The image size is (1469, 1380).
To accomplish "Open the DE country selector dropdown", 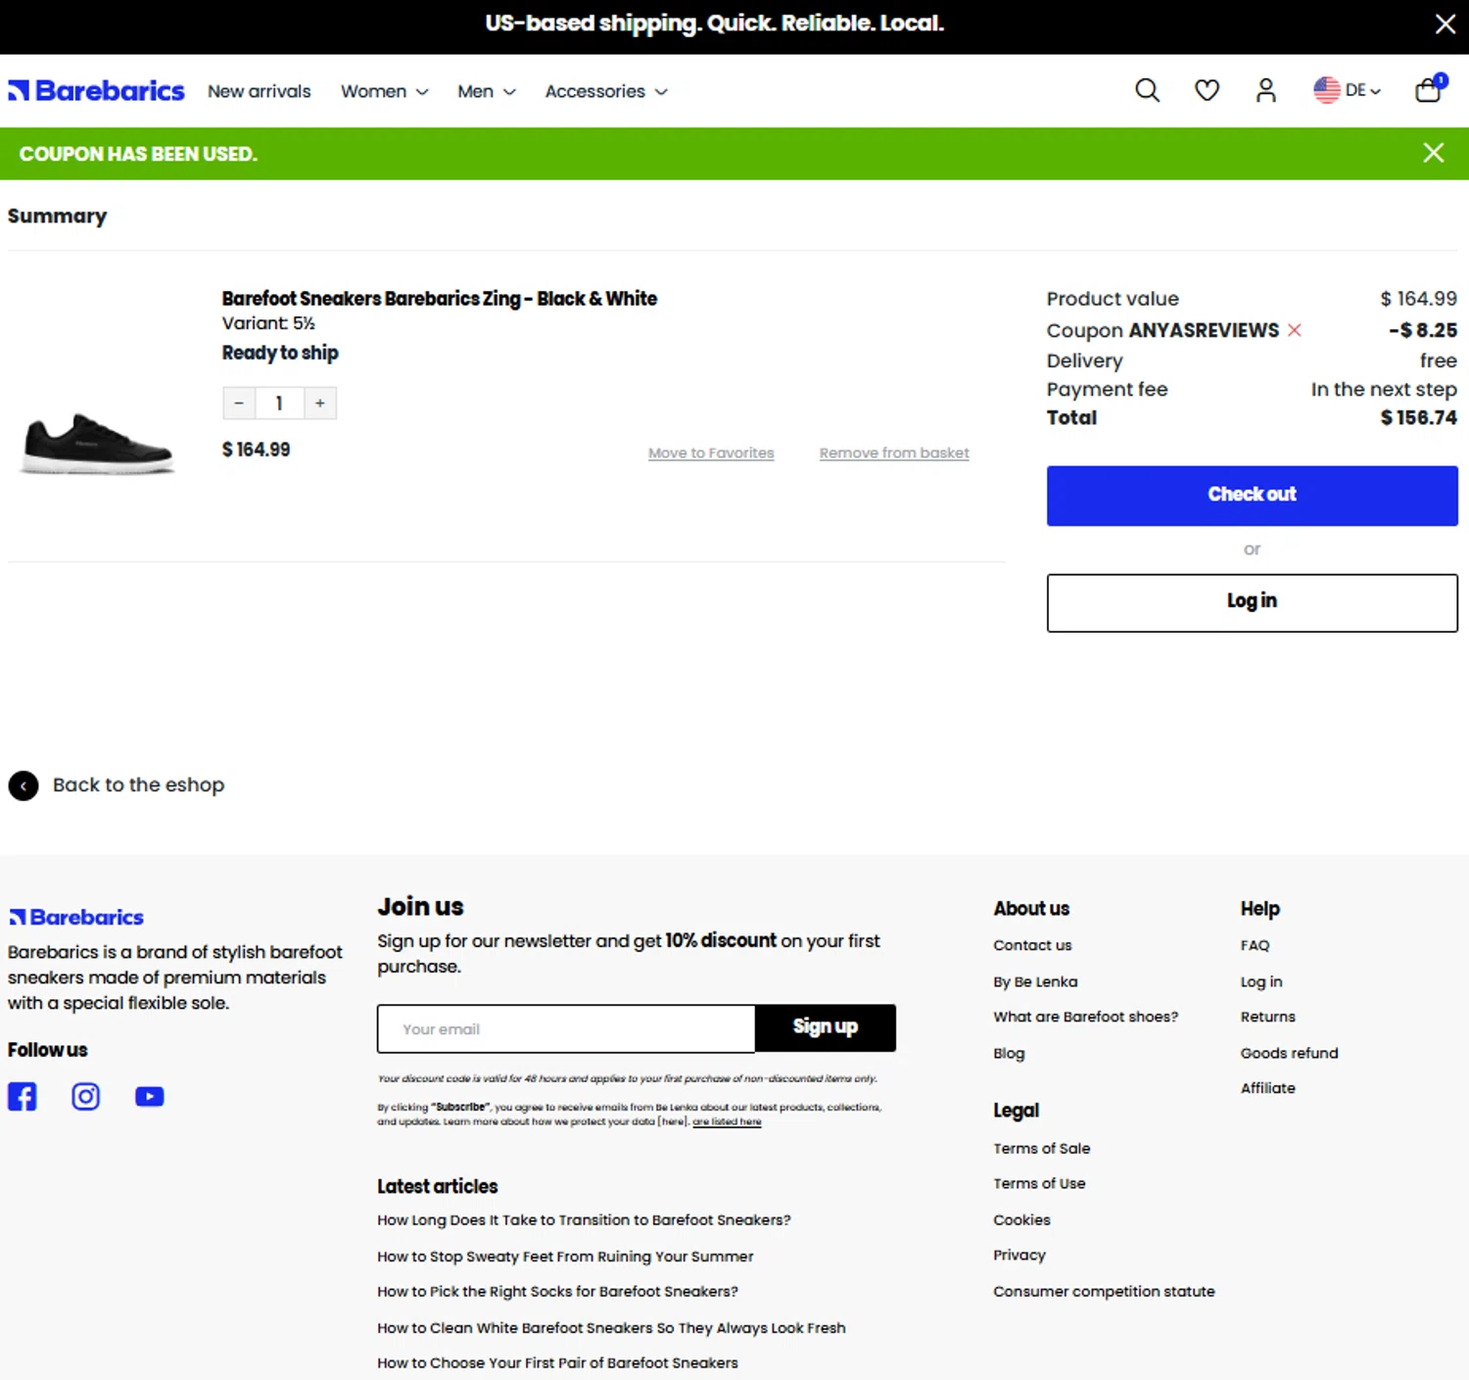I will (1348, 90).
